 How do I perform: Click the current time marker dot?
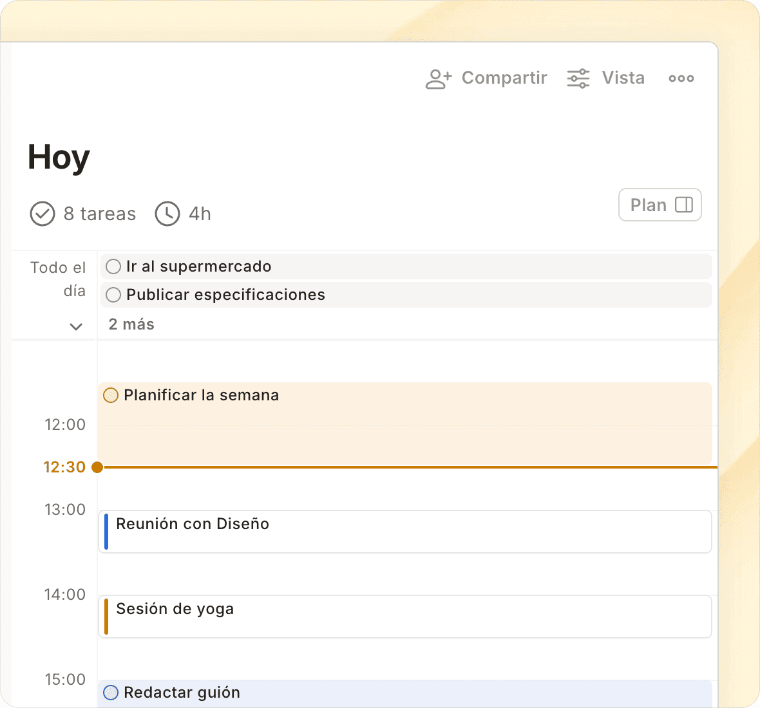(97, 467)
